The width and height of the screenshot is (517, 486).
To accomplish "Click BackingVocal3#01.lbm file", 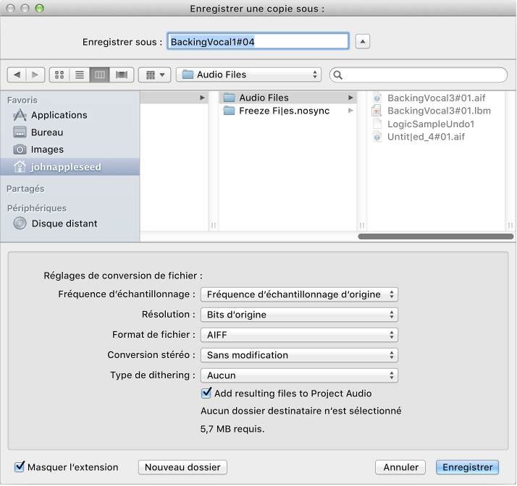I will click(436, 111).
